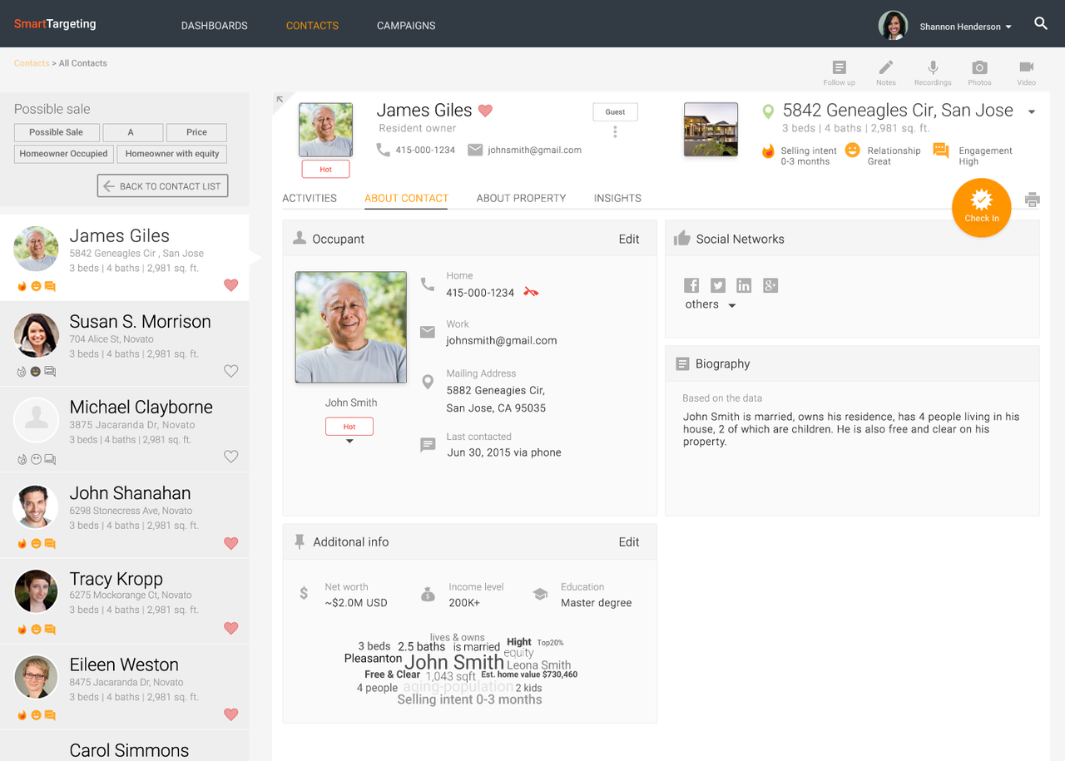Expand the Shannon Henderson account menu
1065x761 pixels.
click(x=964, y=26)
